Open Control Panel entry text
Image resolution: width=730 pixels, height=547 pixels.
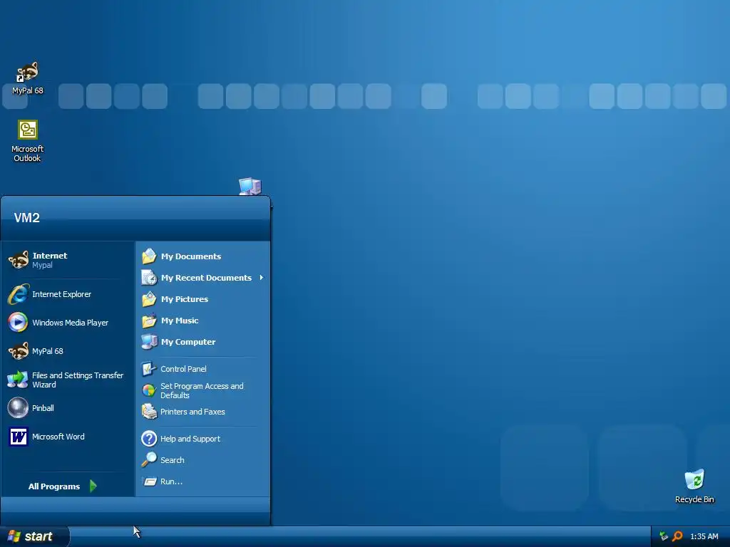coord(183,369)
